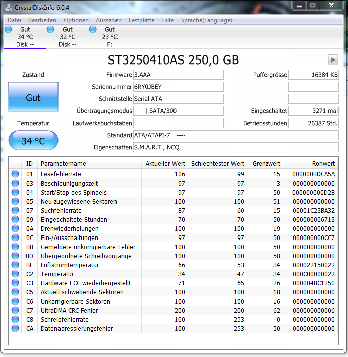Click status circle of Übergeordnete Schreibvorgänge

tap(15, 256)
